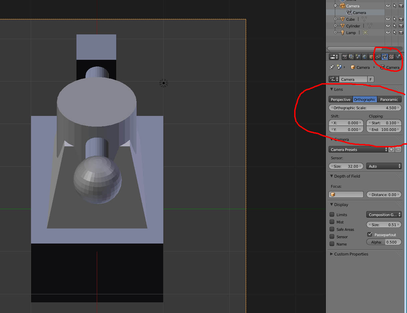This screenshot has width=407, height=313.
Task: Open the Render properties tab icon
Action: tap(345, 57)
